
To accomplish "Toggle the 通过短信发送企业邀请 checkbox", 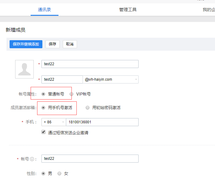I will click(x=44, y=132).
